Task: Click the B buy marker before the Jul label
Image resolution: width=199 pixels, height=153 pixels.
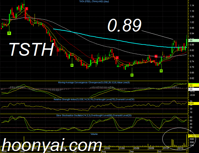Action: (72, 65)
